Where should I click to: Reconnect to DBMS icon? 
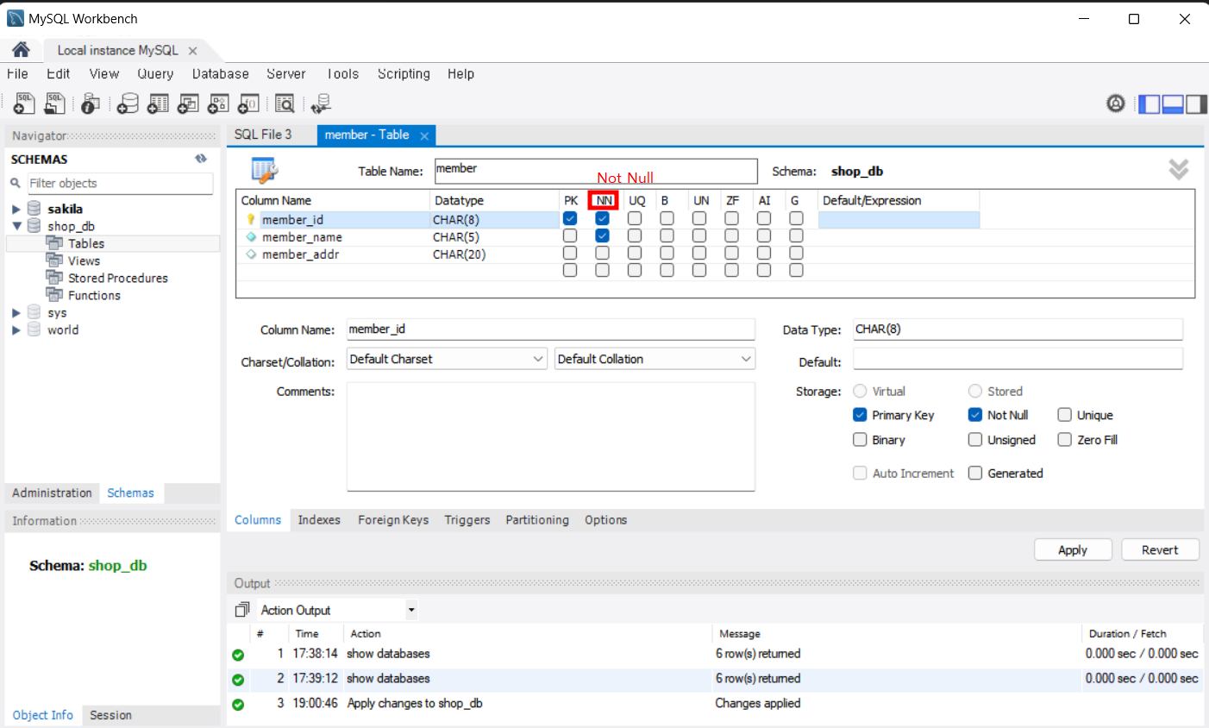321,104
